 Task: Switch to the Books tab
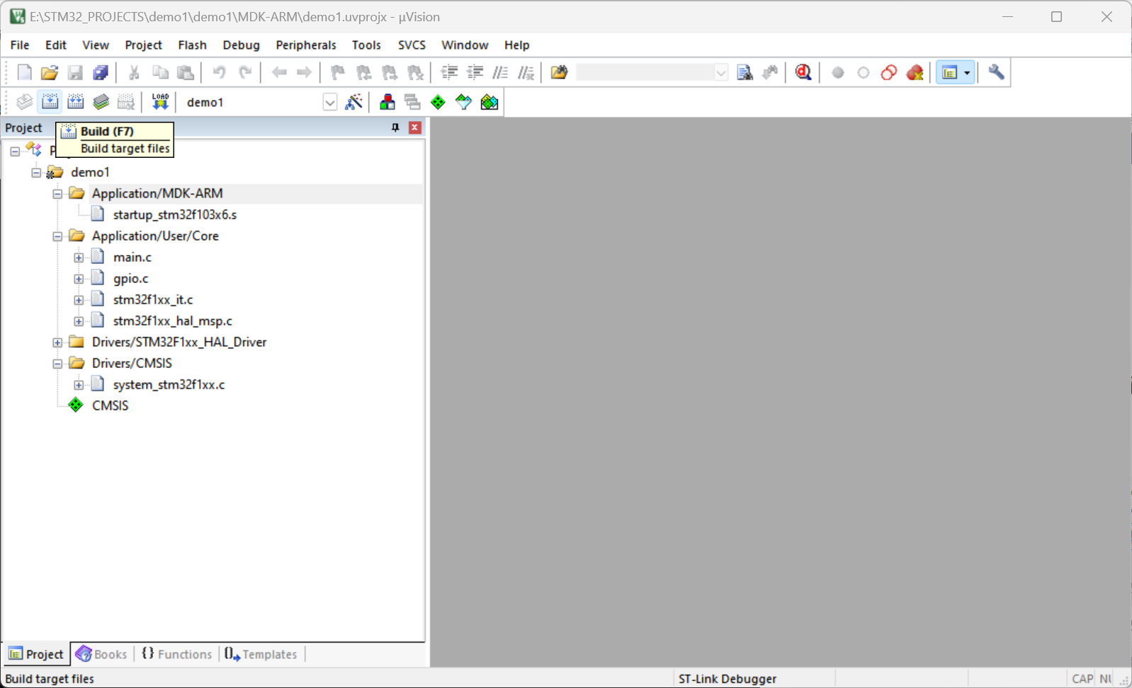pyautogui.click(x=101, y=654)
